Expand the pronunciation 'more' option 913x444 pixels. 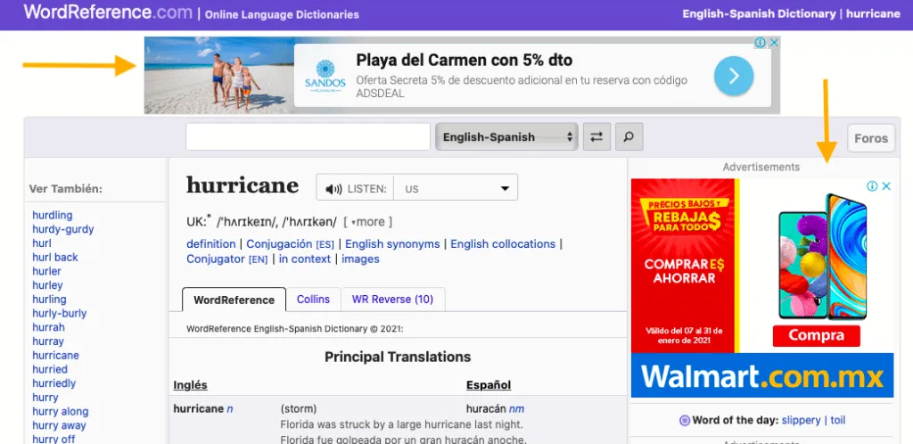(367, 222)
